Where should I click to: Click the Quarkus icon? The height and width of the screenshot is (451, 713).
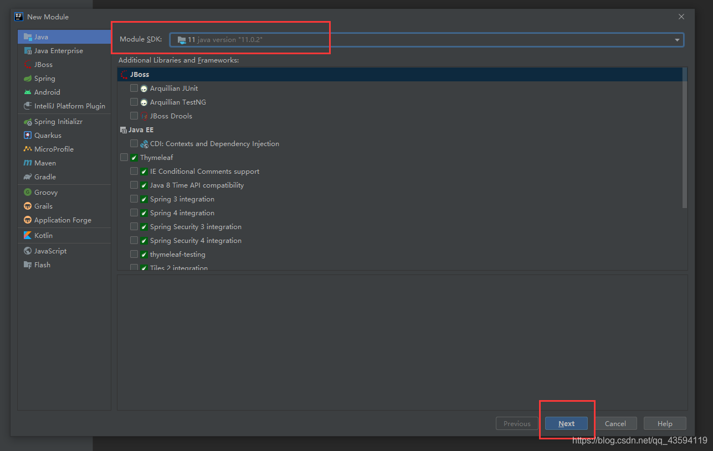(x=28, y=136)
